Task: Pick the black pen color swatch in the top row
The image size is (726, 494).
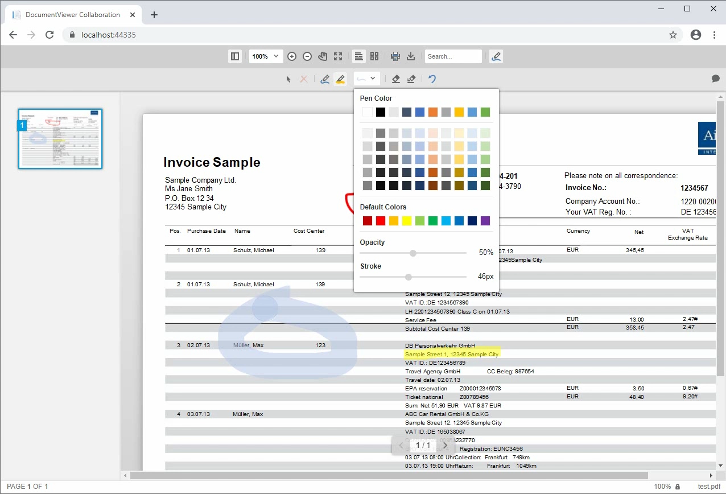Action: [x=381, y=112]
